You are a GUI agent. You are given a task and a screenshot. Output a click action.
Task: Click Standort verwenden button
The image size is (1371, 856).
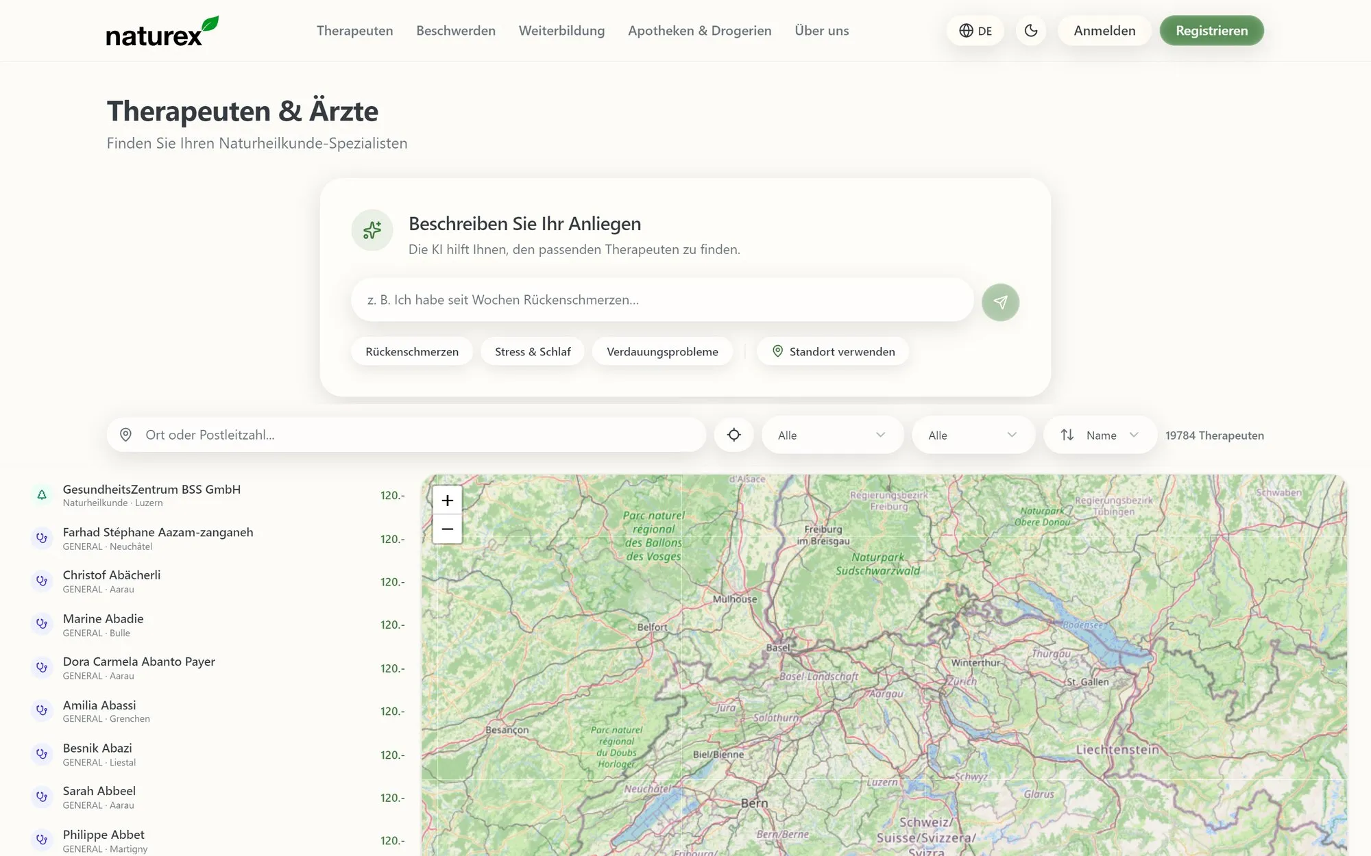833,351
